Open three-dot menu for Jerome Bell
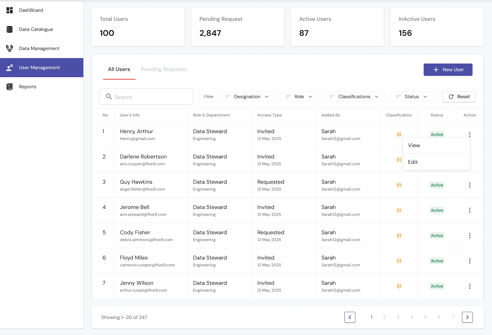Viewport: 492px width, 335px height. pos(469,210)
